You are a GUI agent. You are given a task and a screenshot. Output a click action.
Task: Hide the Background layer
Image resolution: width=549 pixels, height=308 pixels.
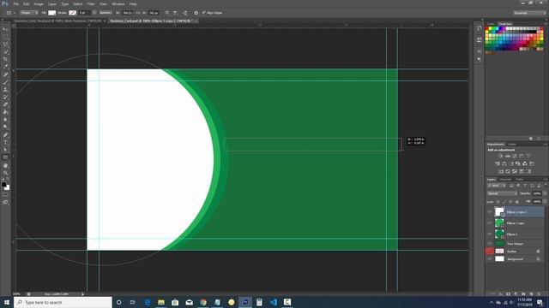tap(490, 258)
